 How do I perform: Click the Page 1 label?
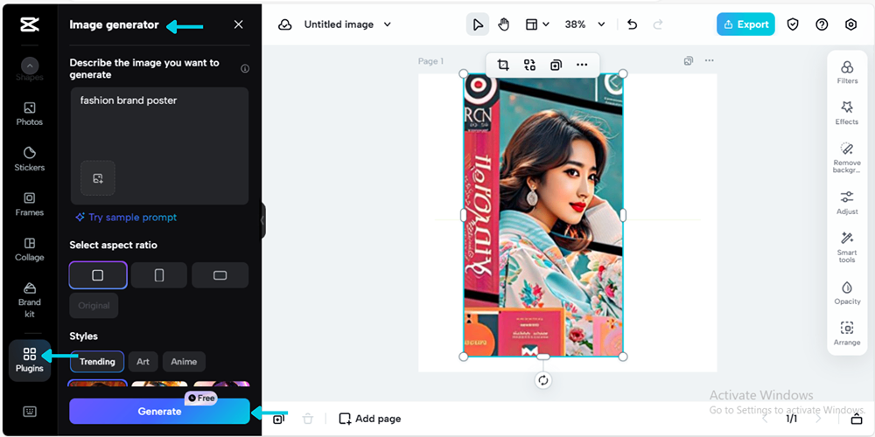pyautogui.click(x=430, y=61)
